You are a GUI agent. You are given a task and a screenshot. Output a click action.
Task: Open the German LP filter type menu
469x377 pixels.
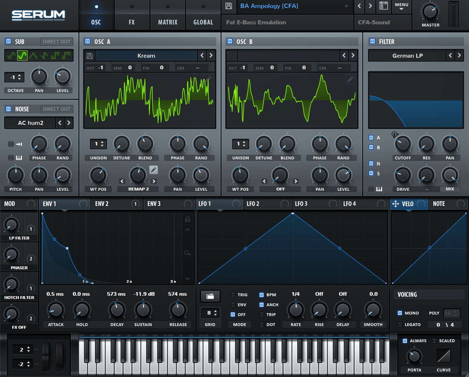pos(407,56)
